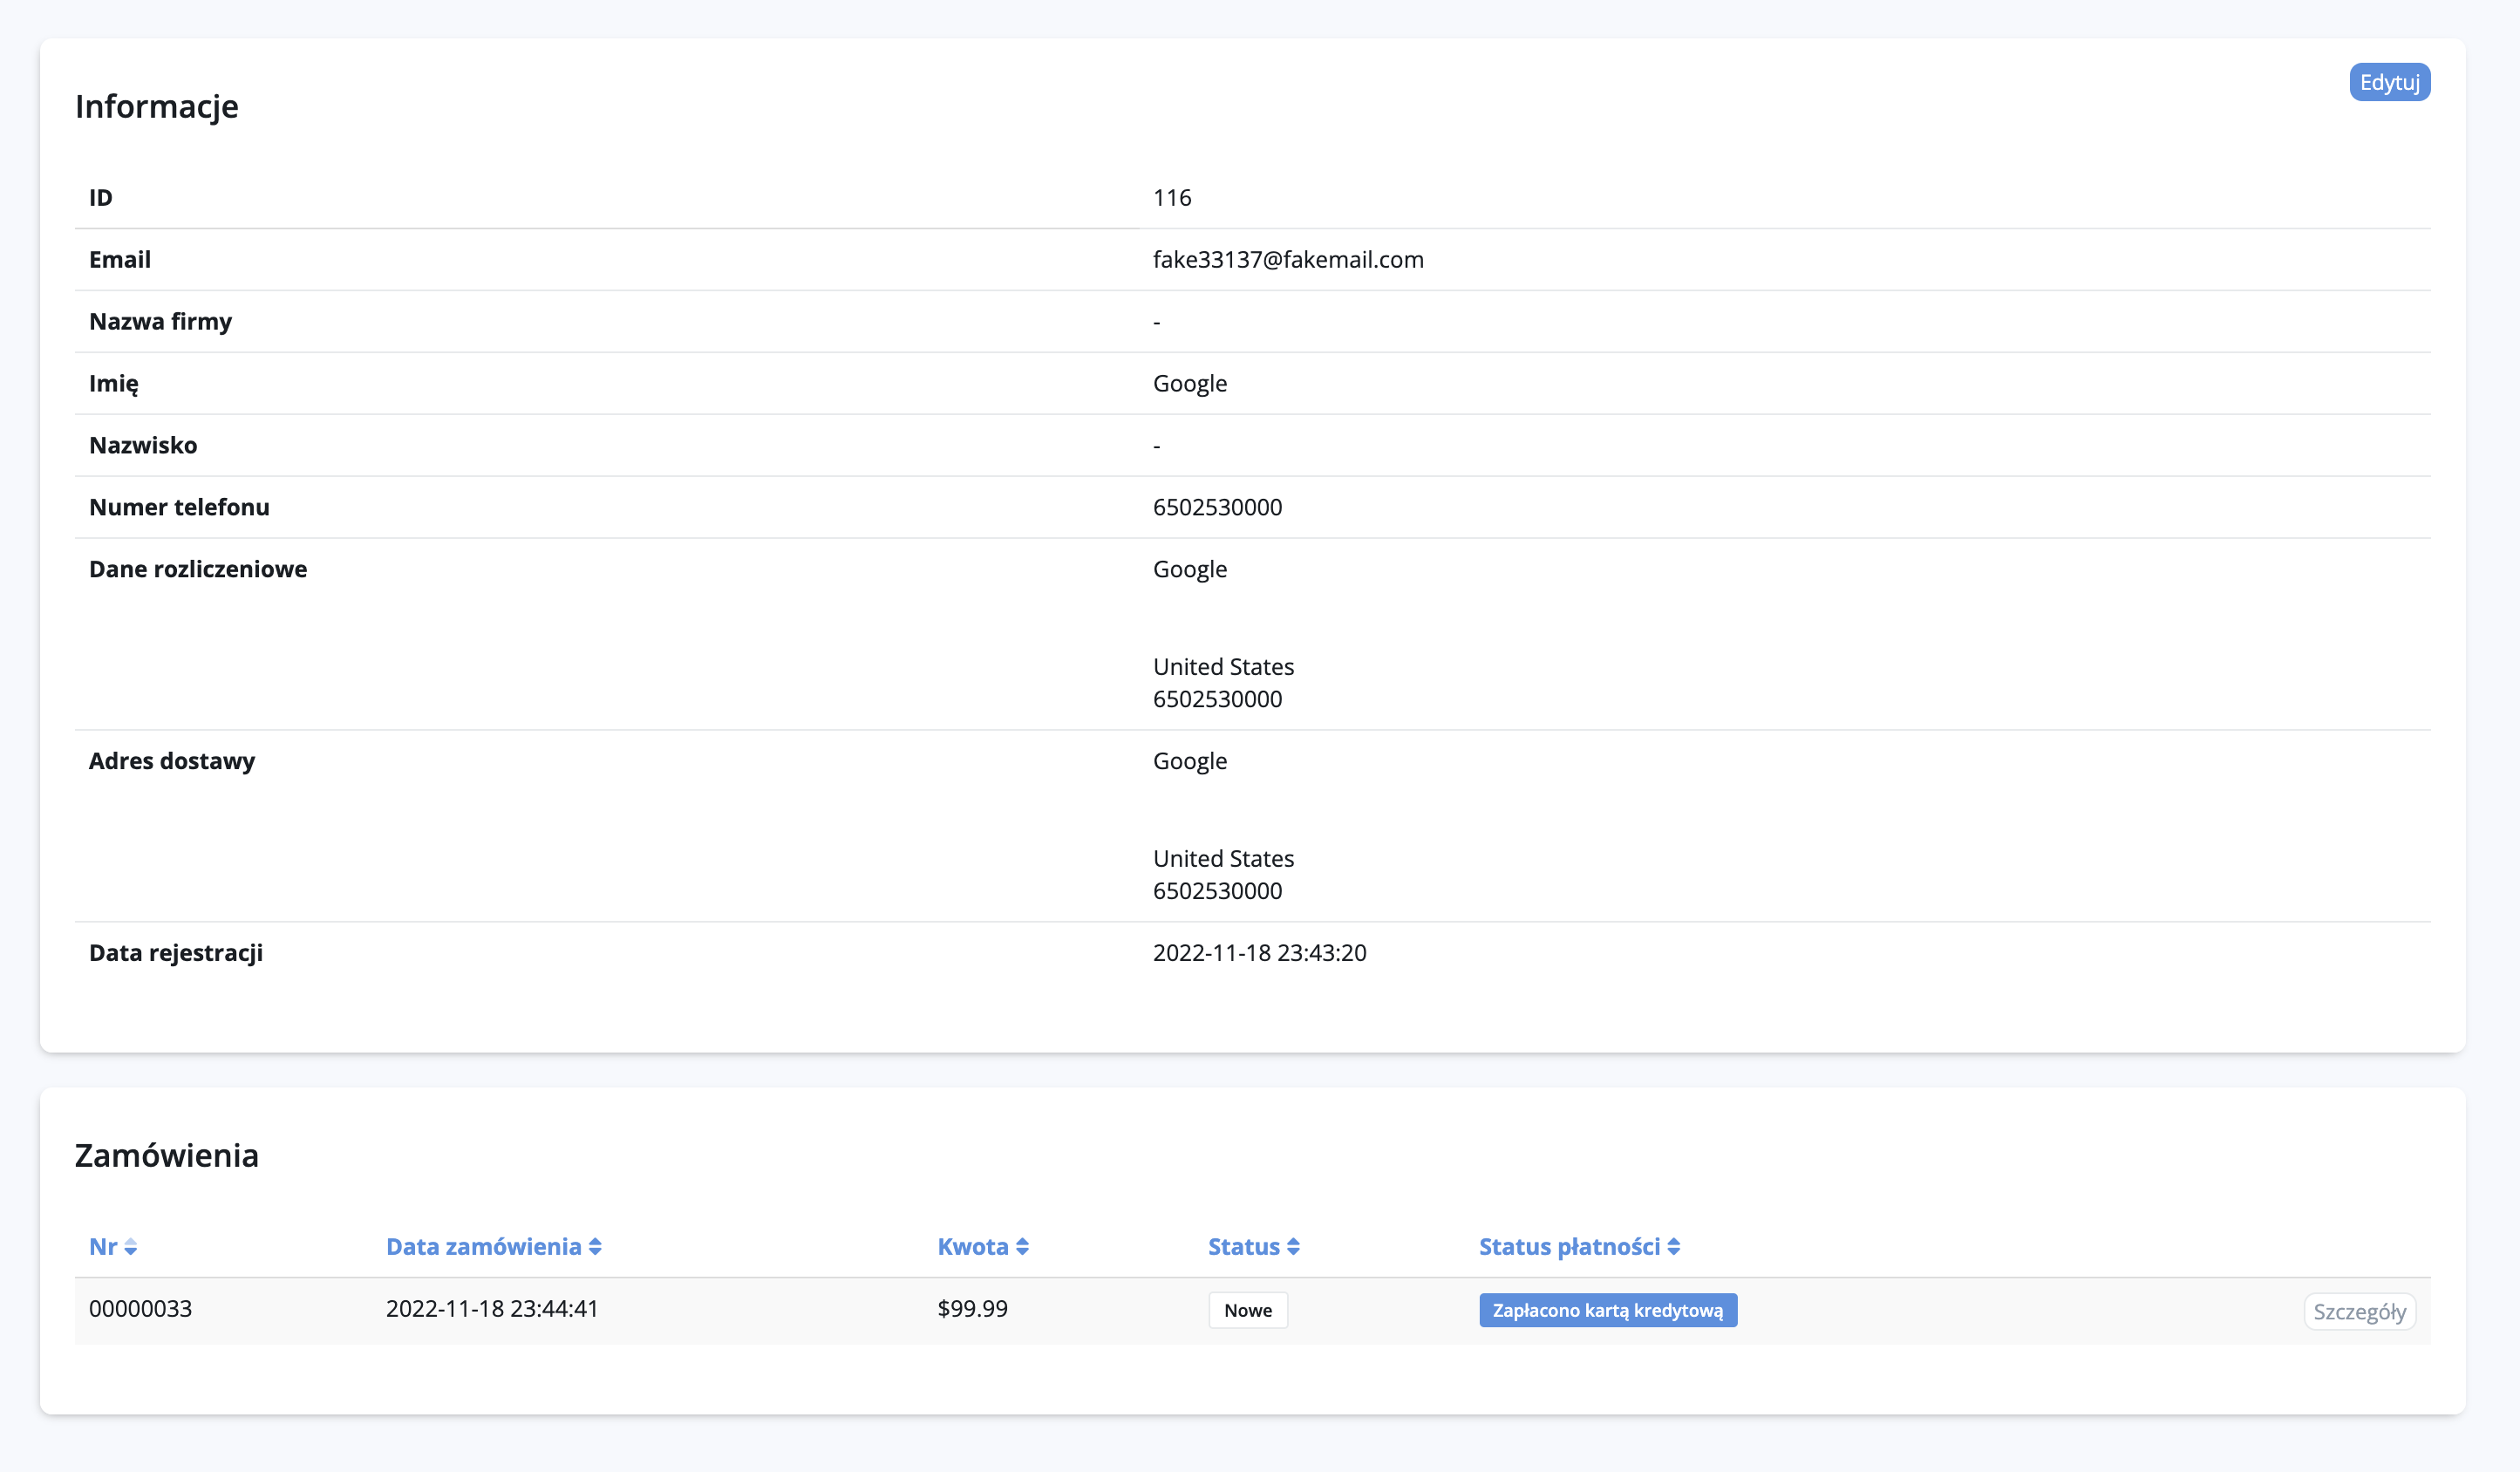The image size is (2520, 1472).
Task: Sort orders by the Kwota column label
Action: click(972, 1247)
